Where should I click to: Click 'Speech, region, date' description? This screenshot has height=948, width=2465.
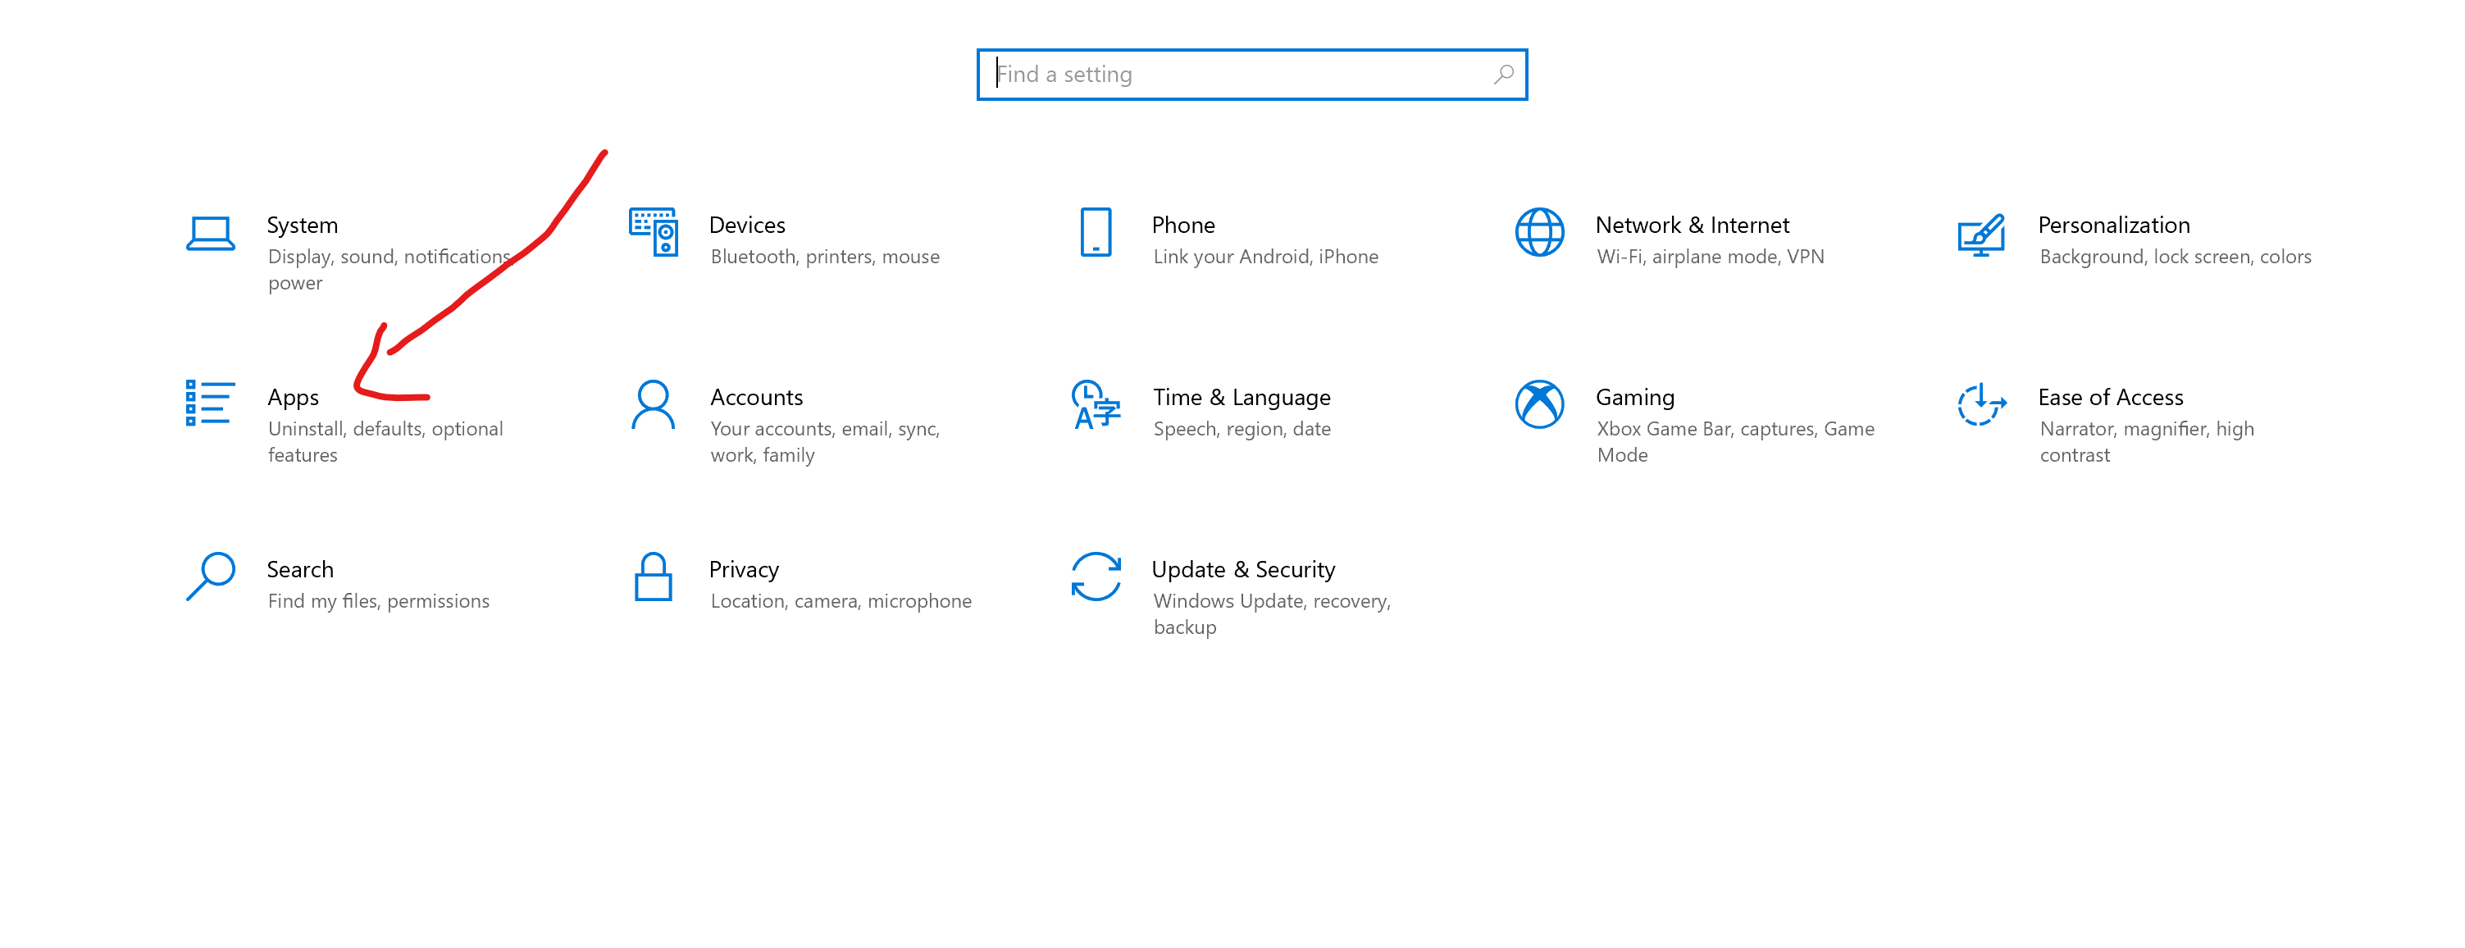click(1242, 429)
